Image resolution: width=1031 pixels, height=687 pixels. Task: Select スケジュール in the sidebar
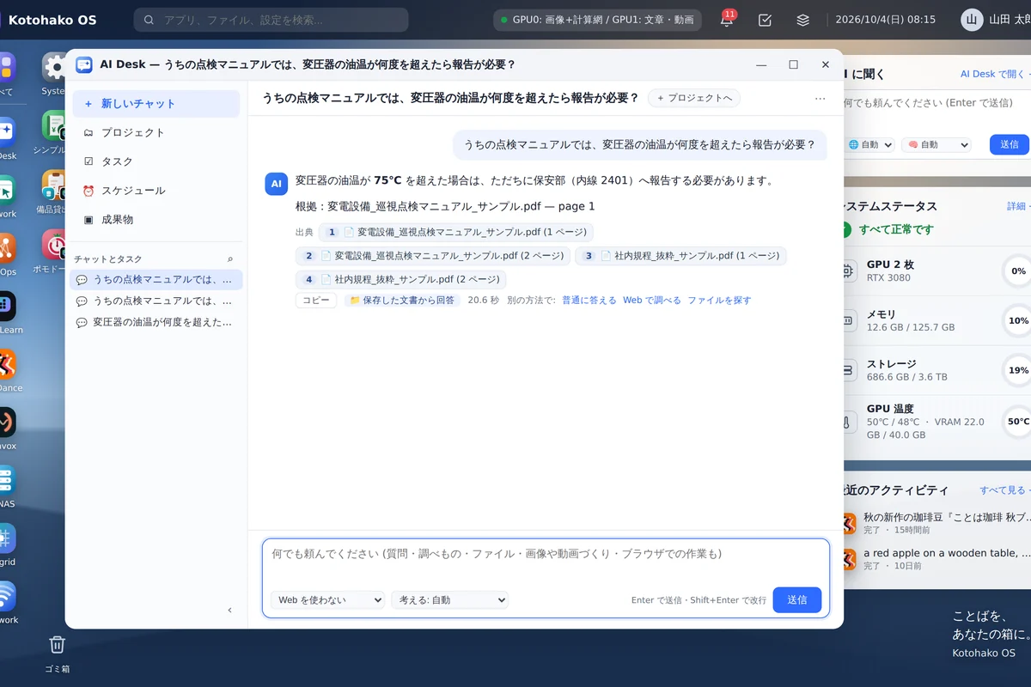tap(156, 191)
